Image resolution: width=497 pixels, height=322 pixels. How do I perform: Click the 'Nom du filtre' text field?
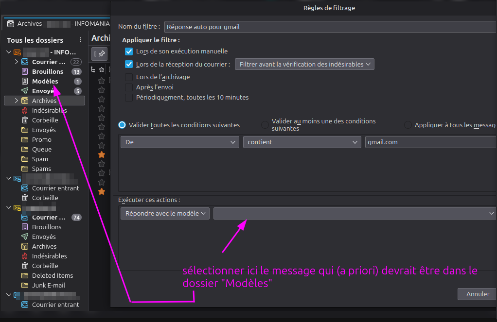click(331, 27)
